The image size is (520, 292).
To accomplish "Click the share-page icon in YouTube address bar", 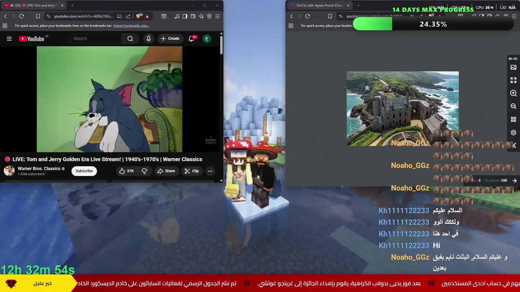I will click(x=128, y=16).
